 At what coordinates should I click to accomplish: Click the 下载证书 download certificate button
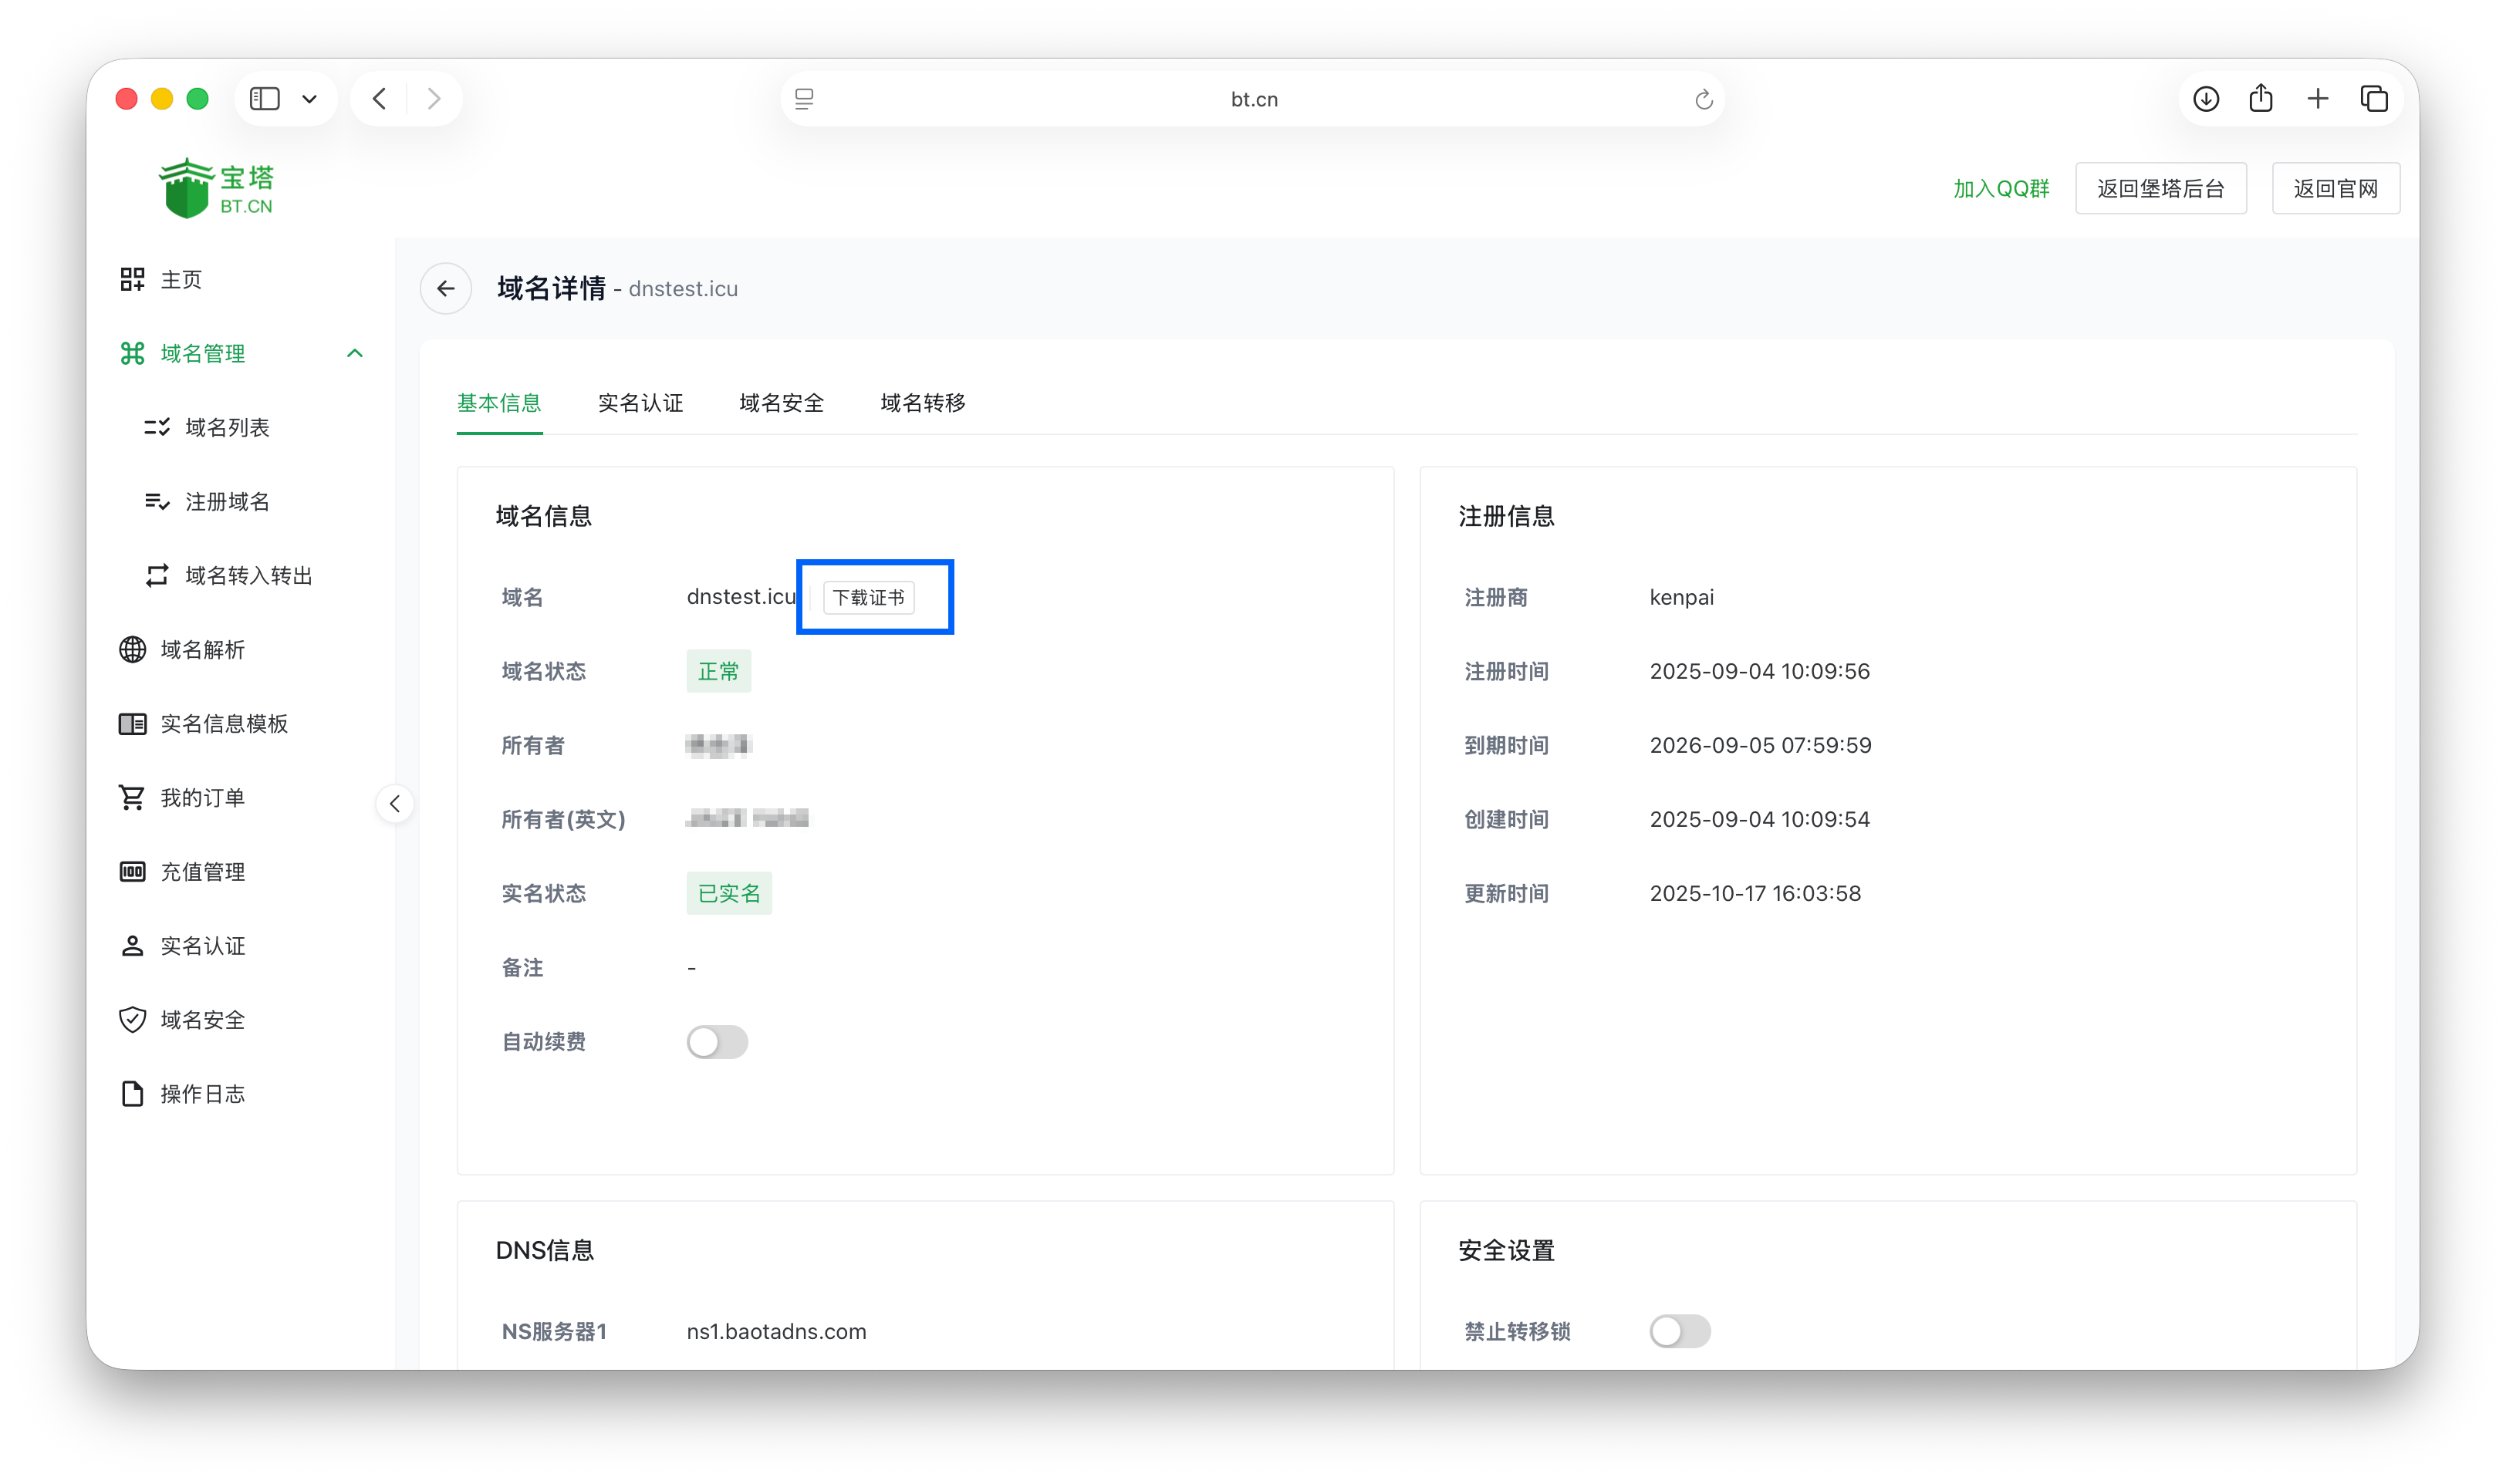coord(872,597)
